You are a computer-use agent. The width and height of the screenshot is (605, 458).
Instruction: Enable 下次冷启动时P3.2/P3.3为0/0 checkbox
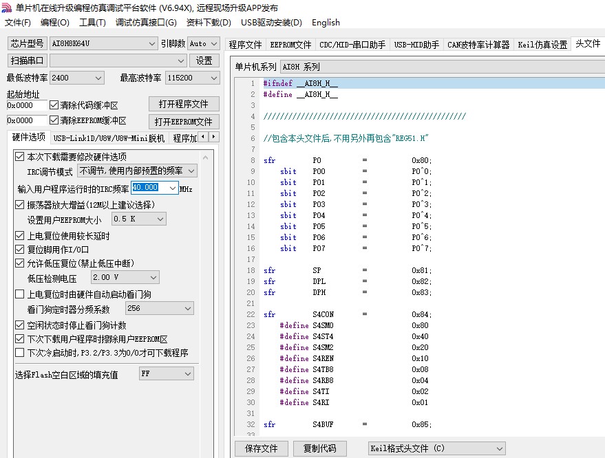click(20, 352)
